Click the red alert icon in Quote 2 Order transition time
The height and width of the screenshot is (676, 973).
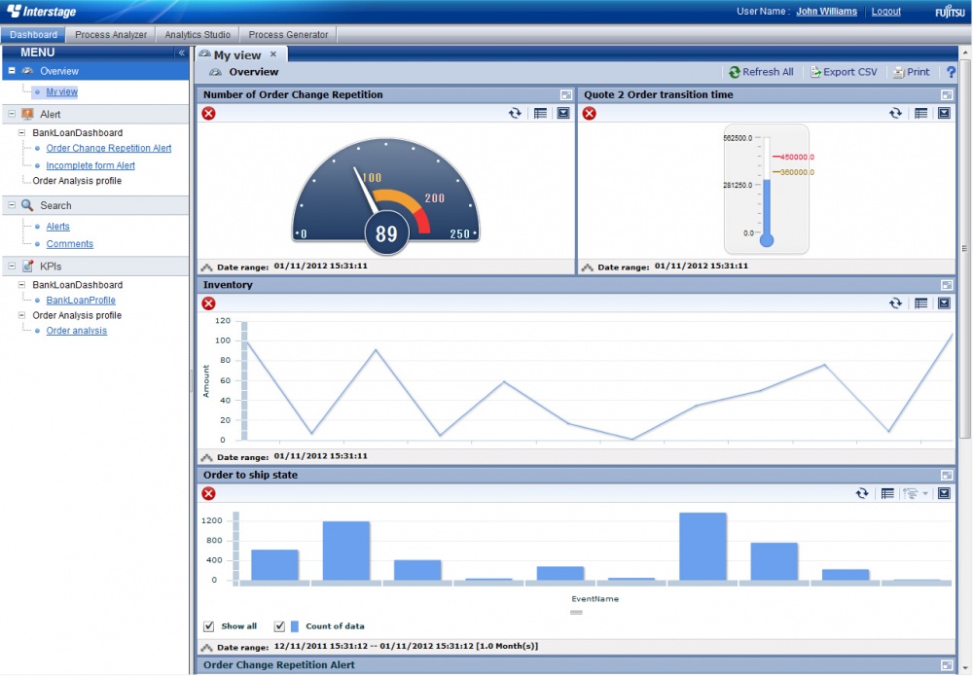click(590, 113)
